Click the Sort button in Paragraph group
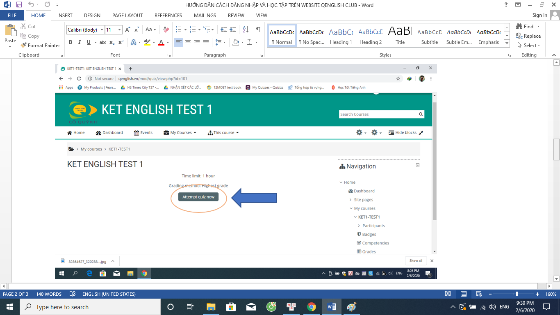The height and width of the screenshot is (315, 560). pos(246,30)
